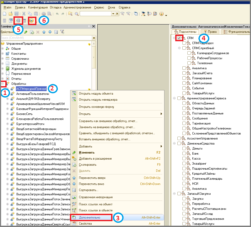Screen dimensions: 251x227
Task: Uncheck the CRM subsystem checkbox
Action: click(x=179, y=38)
